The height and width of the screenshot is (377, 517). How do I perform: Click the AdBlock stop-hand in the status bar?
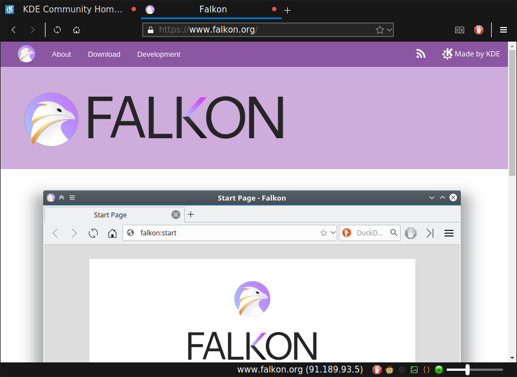point(377,370)
